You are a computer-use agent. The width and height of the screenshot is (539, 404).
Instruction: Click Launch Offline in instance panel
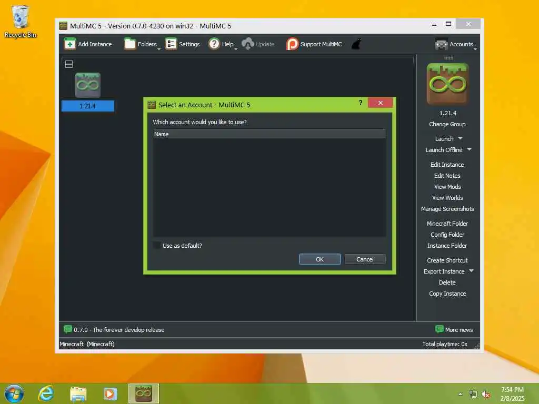(444, 150)
